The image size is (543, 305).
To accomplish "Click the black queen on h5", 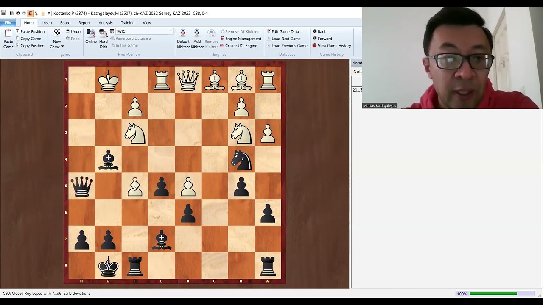I will pos(81,186).
